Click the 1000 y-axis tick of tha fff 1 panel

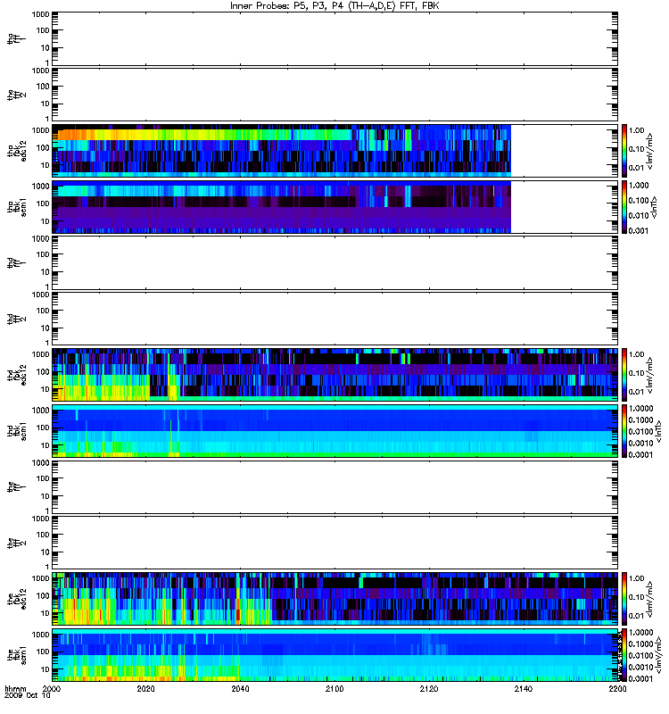tap(40, 14)
